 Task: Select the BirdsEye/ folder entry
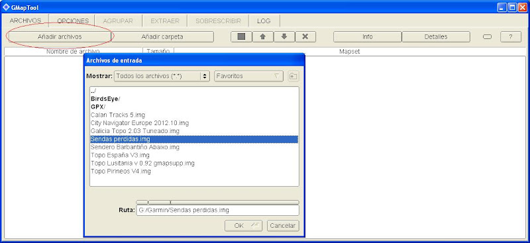[194, 99]
